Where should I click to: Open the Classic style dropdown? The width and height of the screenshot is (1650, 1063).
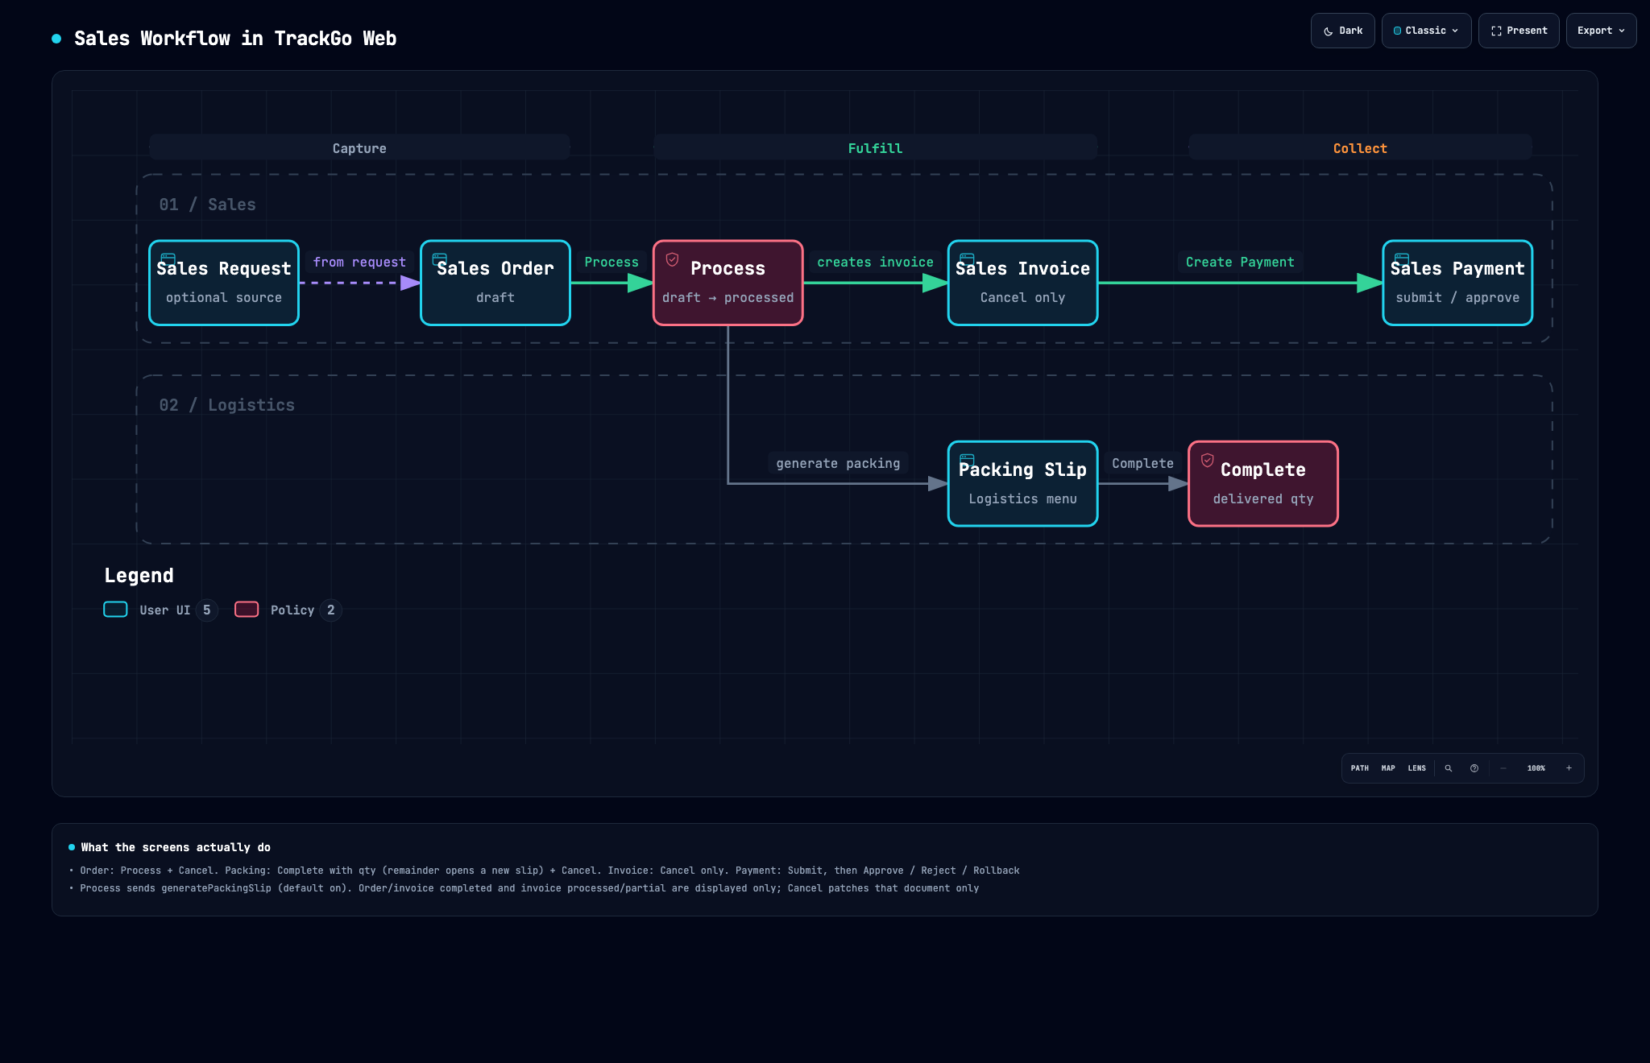[1426, 31]
